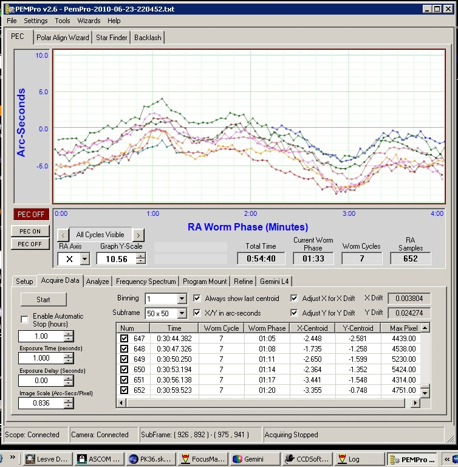
Task: Adjust automatic stop hours stepper
Action: click(x=69, y=336)
